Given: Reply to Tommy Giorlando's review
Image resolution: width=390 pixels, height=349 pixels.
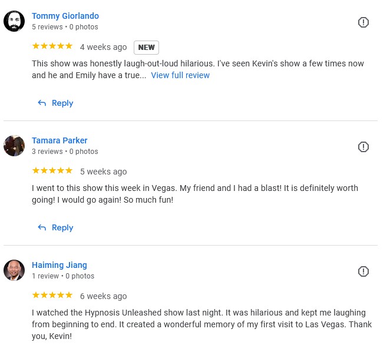Looking at the screenshot, I should [55, 103].
